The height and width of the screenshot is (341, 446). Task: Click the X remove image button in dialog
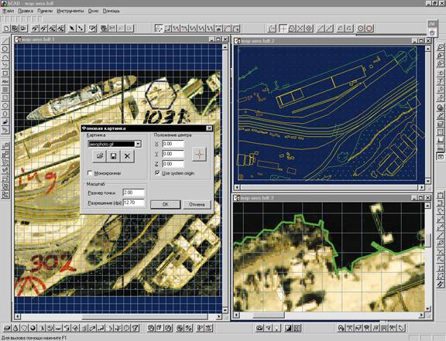click(x=127, y=156)
